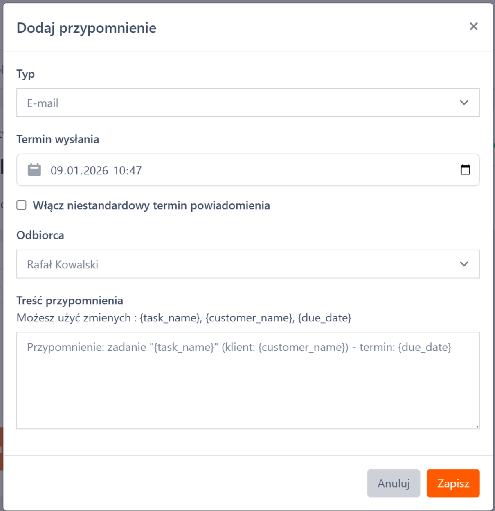Click the chevron arrow in Typ field

click(x=464, y=103)
